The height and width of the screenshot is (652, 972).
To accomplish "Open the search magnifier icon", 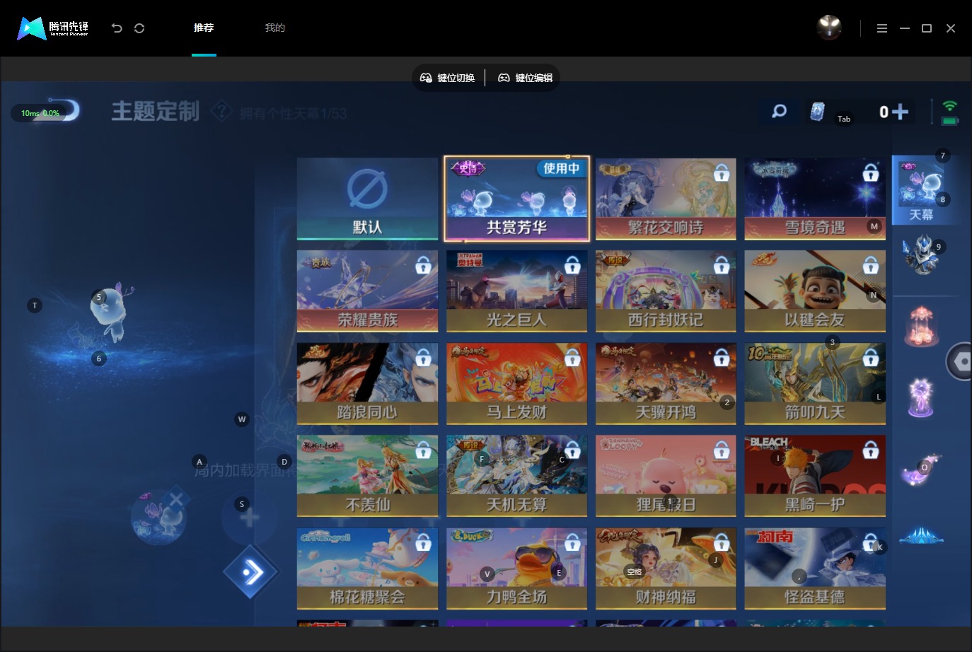I will point(779,112).
